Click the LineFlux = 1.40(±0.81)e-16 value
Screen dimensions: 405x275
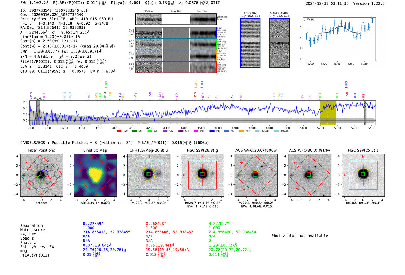click(x=50, y=37)
